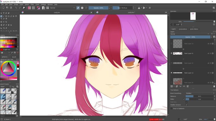The image size is (216, 121).
Task: Open layer properties icon
Action: click(188, 86)
